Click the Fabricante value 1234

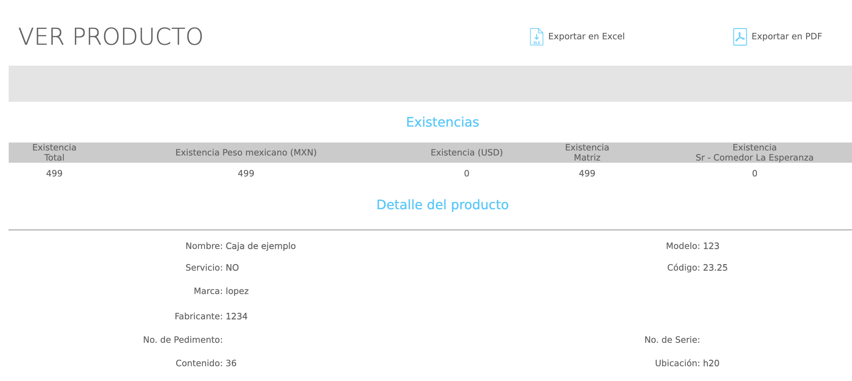(x=237, y=316)
